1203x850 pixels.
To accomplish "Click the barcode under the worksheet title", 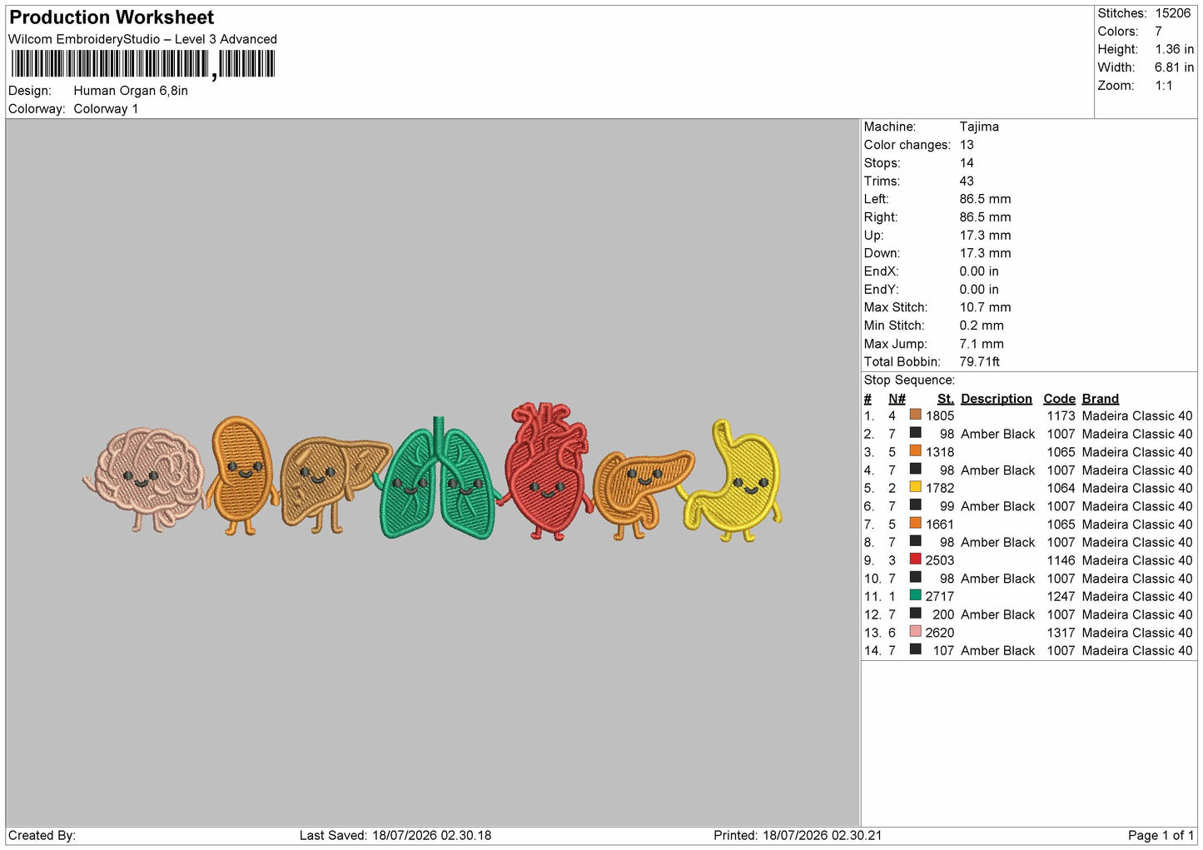I will click(143, 64).
